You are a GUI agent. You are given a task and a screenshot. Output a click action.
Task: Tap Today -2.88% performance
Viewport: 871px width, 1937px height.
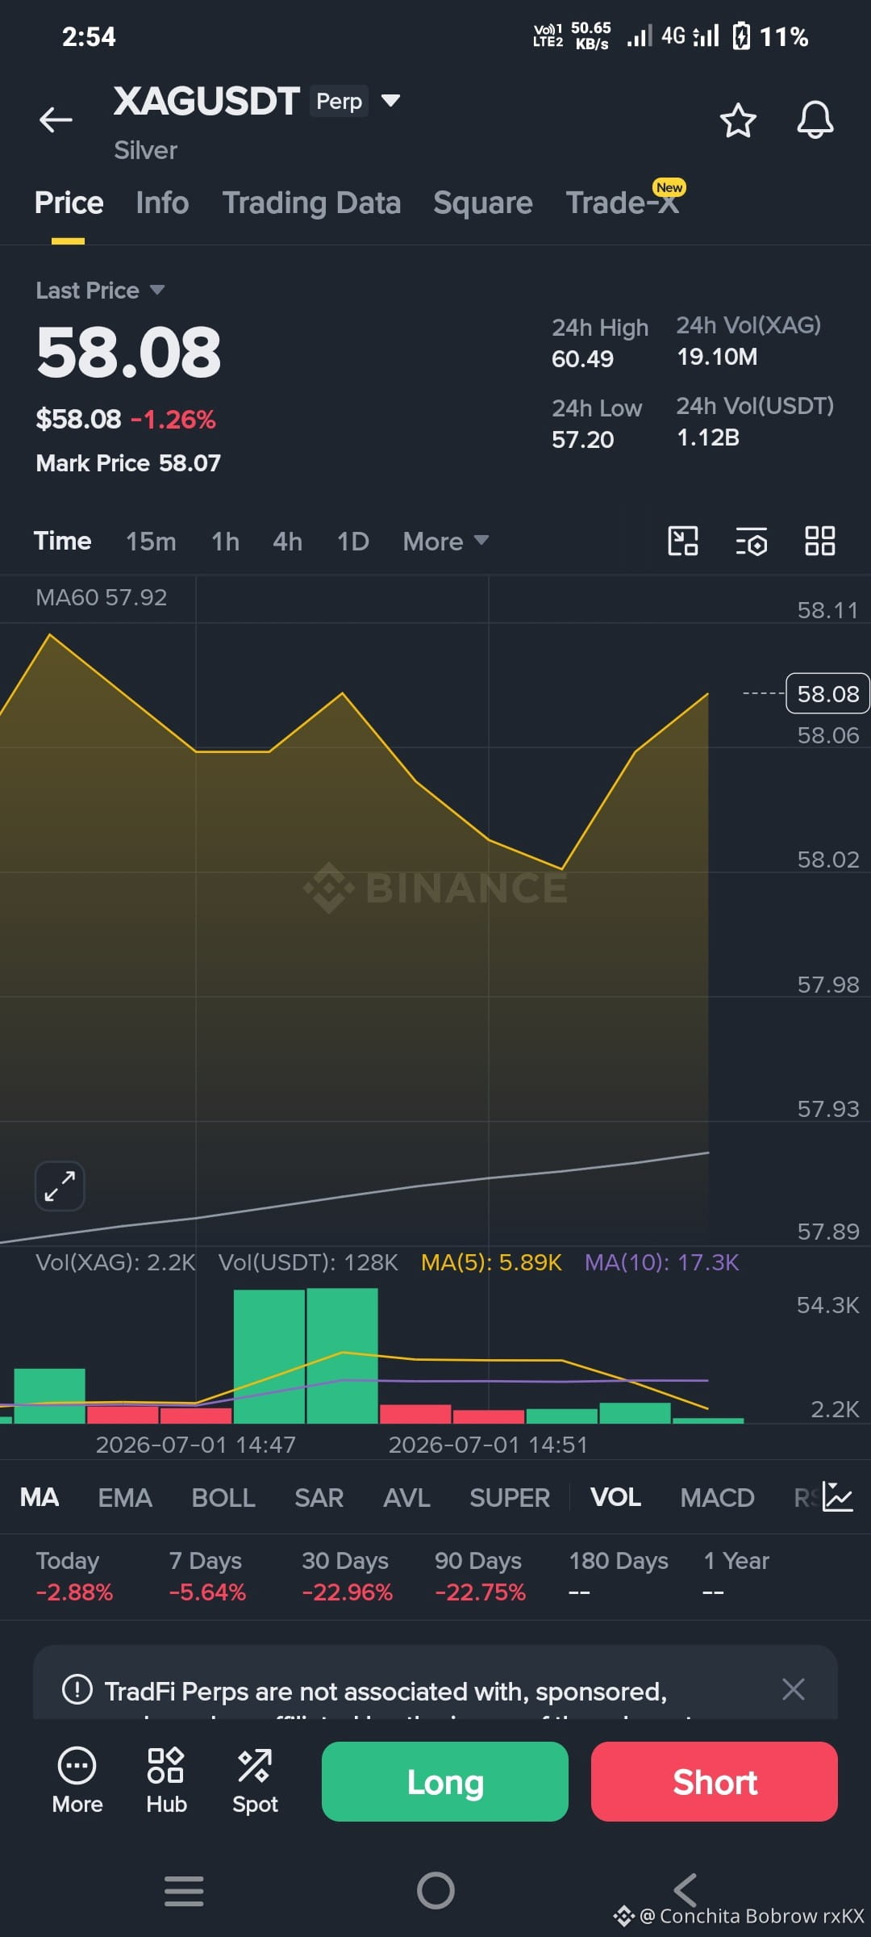74,1576
